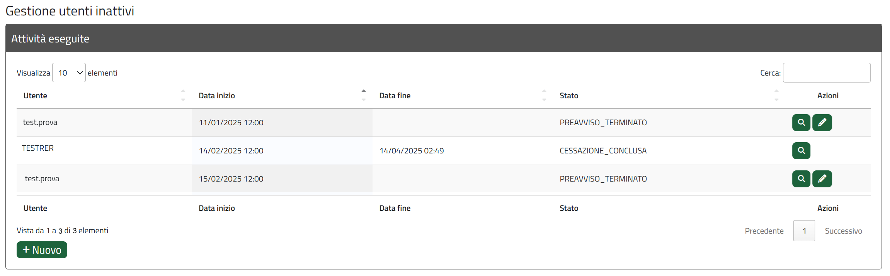Select page 1 in pagination

tap(804, 231)
